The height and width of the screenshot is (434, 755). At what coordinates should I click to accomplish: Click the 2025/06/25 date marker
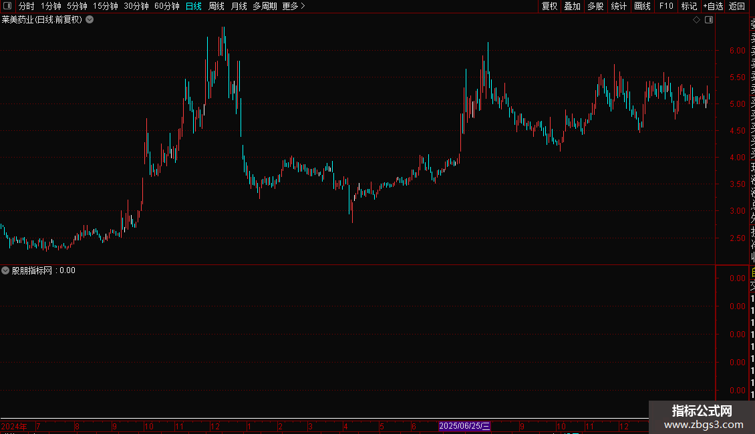[464, 426]
